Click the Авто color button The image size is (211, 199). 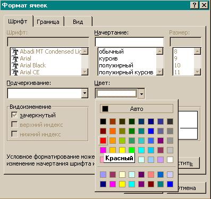coord(137,109)
